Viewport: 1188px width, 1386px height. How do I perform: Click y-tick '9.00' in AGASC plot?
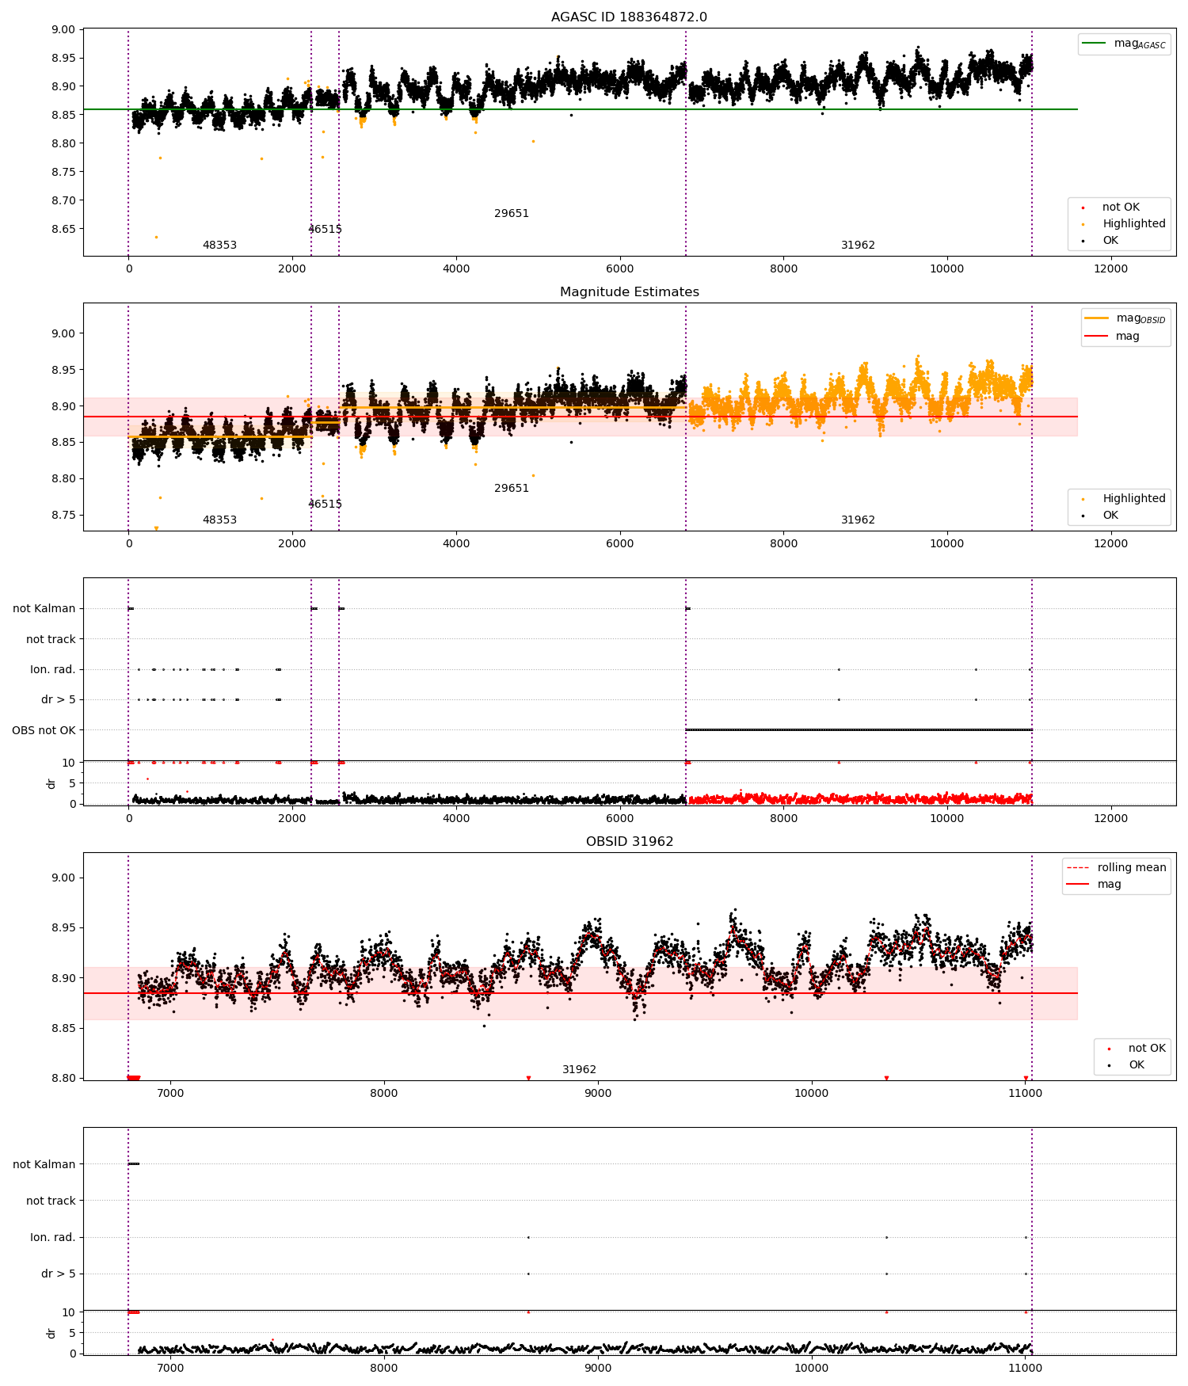(63, 29)
